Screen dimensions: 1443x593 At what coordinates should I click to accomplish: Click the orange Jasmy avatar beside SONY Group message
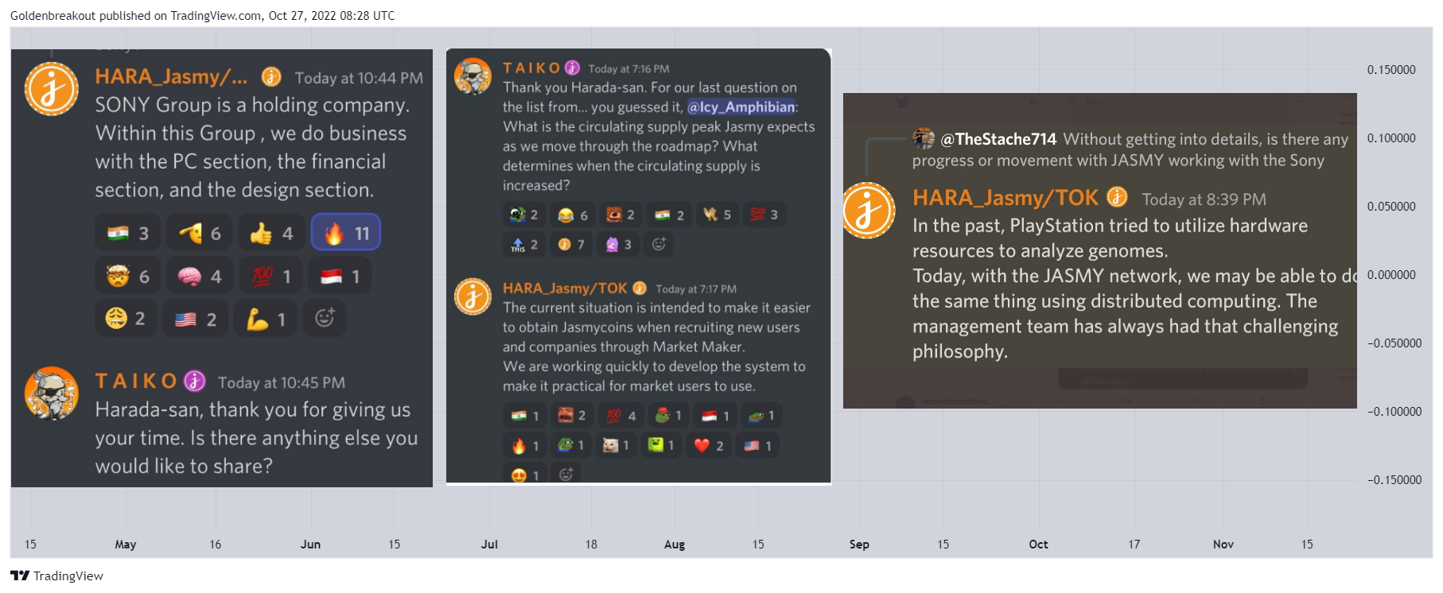coord(52,89)
